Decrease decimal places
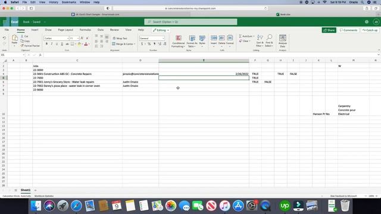 tap(165, 44)
